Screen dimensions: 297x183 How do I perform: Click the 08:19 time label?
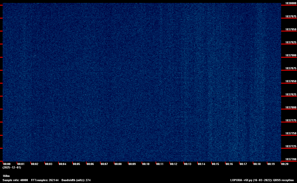click(271, 164)
